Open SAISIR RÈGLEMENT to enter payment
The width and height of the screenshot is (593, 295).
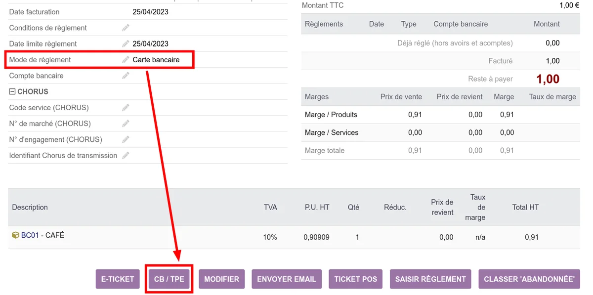click(430, 279)
